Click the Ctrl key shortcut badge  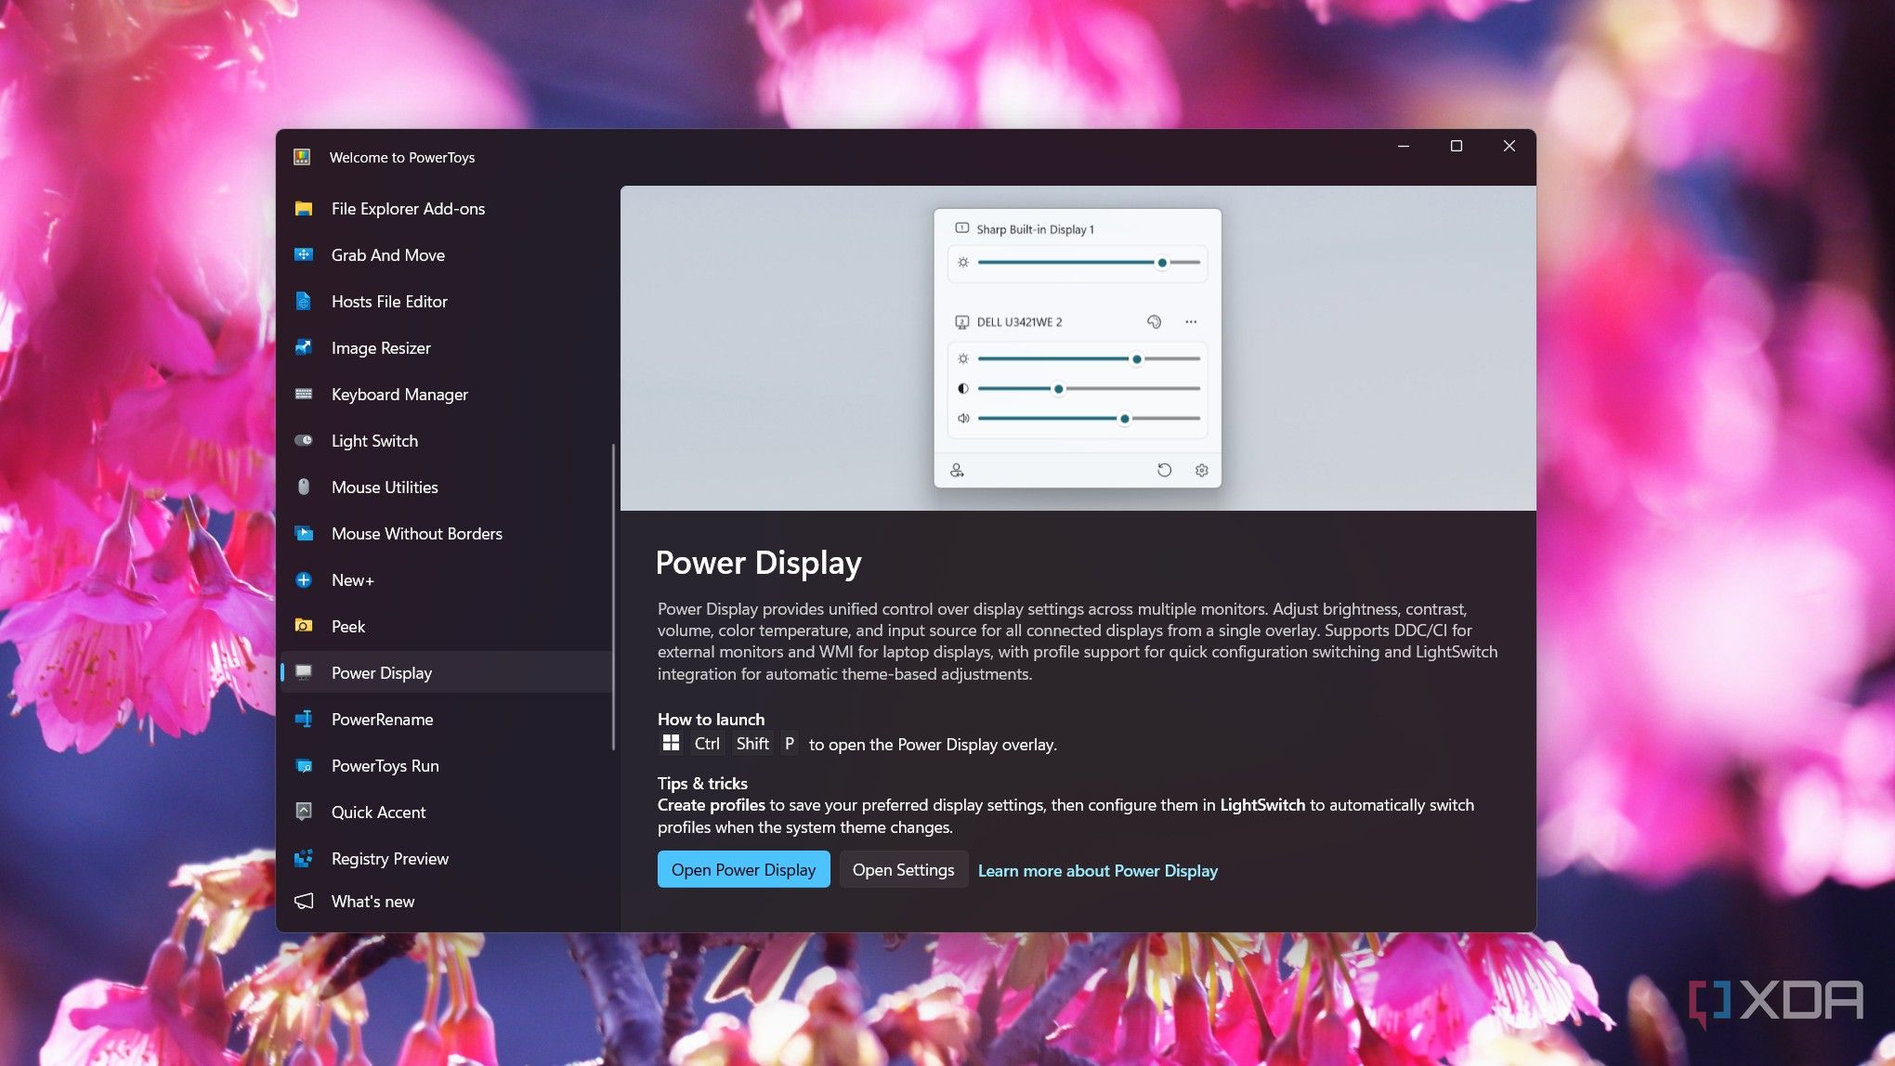pyautogui.click(x=707, y=744)
